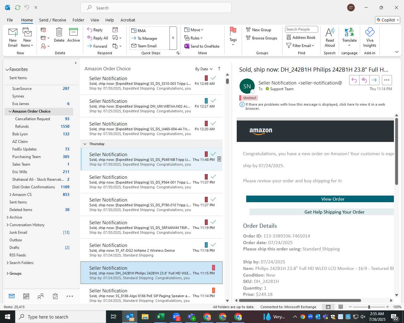Viewport: 404px width, 323px height.
Task: Click Reply All in ribbon
Action: (x=98, y=38)
